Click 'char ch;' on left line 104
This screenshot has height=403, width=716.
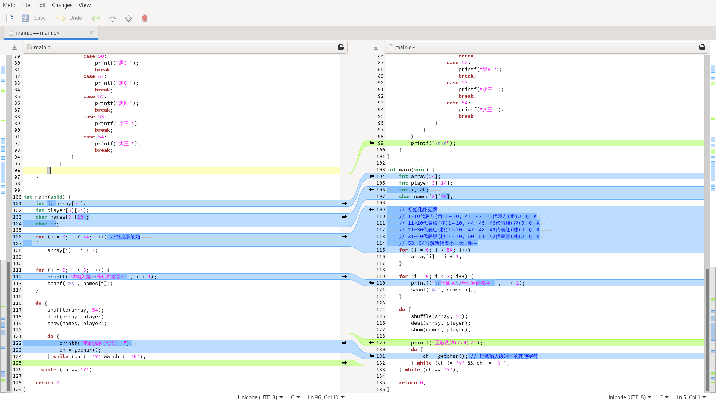click(47, 224)
